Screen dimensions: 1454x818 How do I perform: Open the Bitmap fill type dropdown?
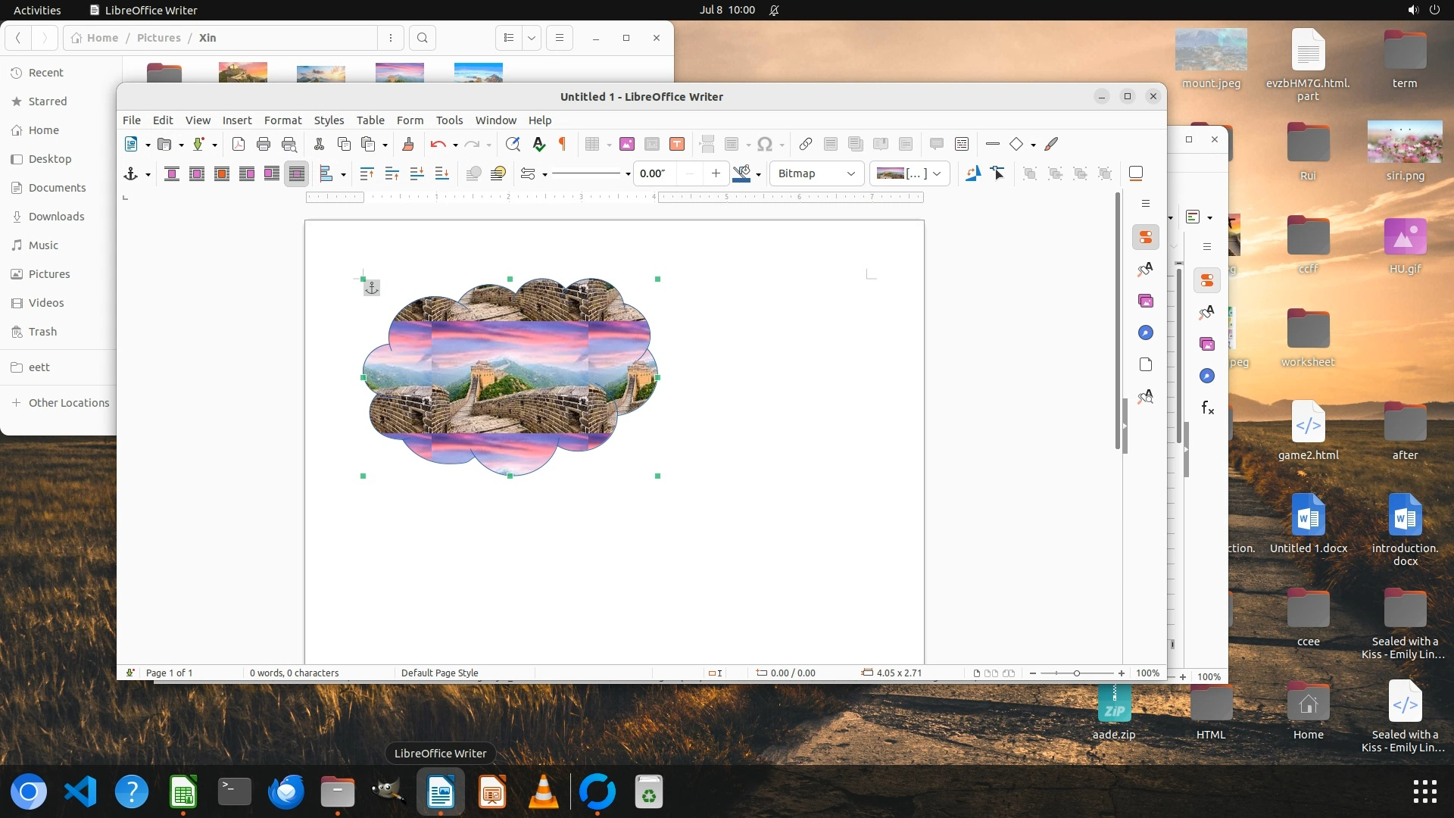[816, 173]
